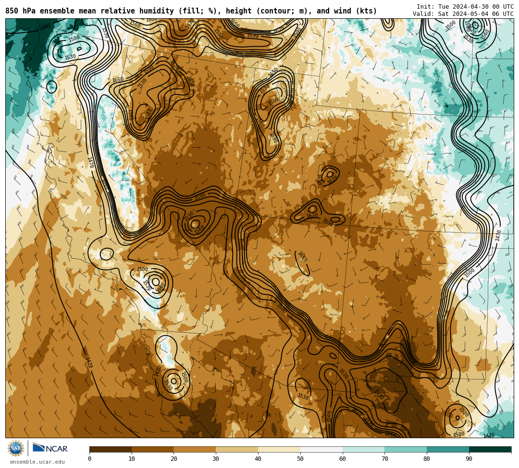The height and width of the screenshot is (468, 519).
Task: Select the 30-40 tan colorbar segment
Action: coord(237,449)
